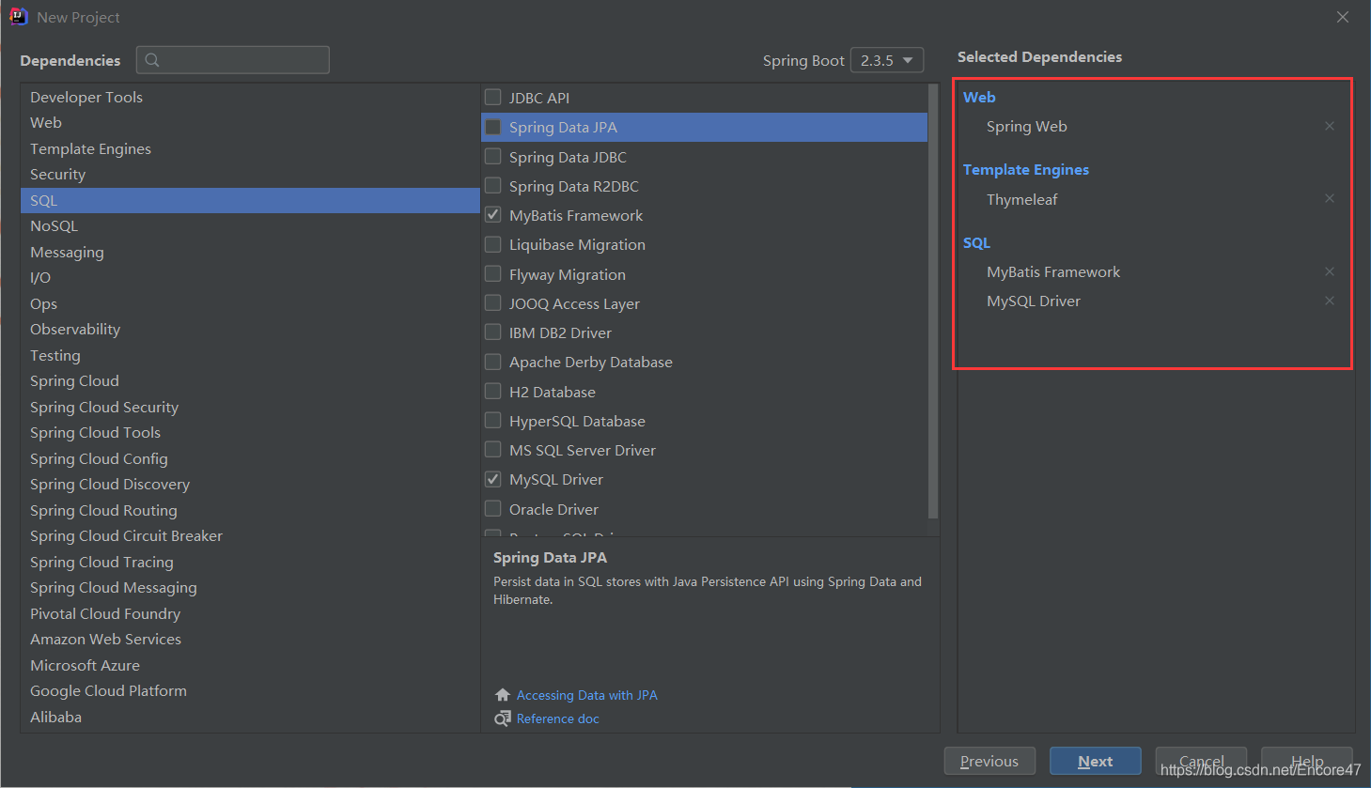1371x788 pixels.
Task: Enable Spring Data JPA checkbox
Action: tap(492, 127)
